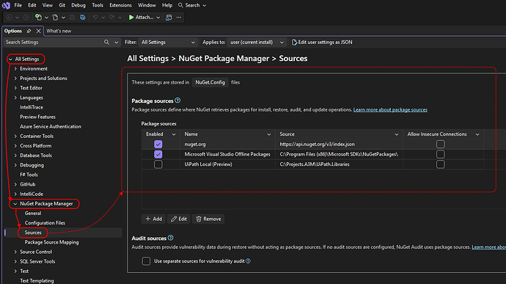Click the Edit user settings as JSON icon
The width and height of the screenshot is (506, 284).
[294, 43]
